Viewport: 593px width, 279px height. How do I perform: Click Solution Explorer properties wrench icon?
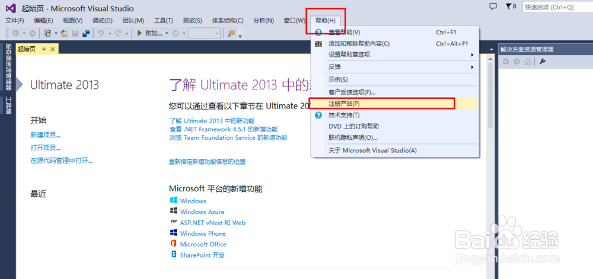[543, 62]
